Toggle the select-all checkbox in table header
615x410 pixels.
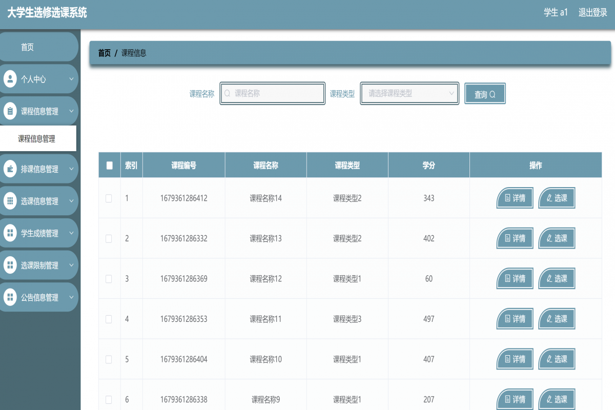pos(109,165)
